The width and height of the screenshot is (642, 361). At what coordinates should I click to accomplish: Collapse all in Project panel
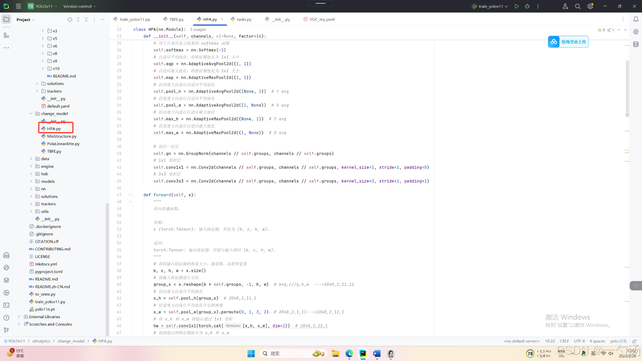86,20
